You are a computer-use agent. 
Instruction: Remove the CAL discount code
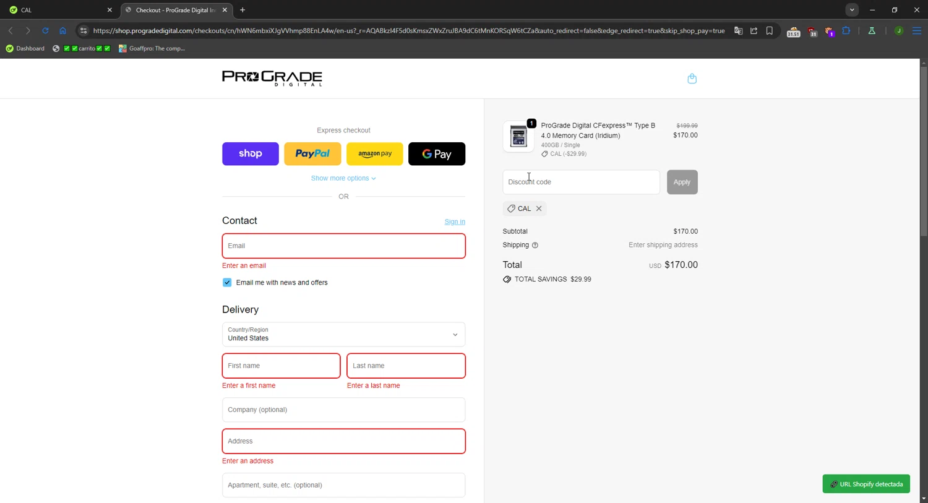coord(539,209)
